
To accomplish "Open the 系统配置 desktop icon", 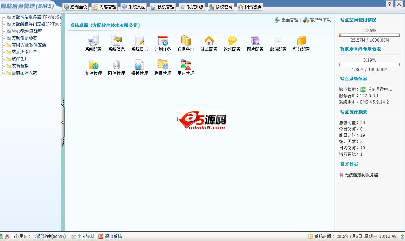I will 93,43.
